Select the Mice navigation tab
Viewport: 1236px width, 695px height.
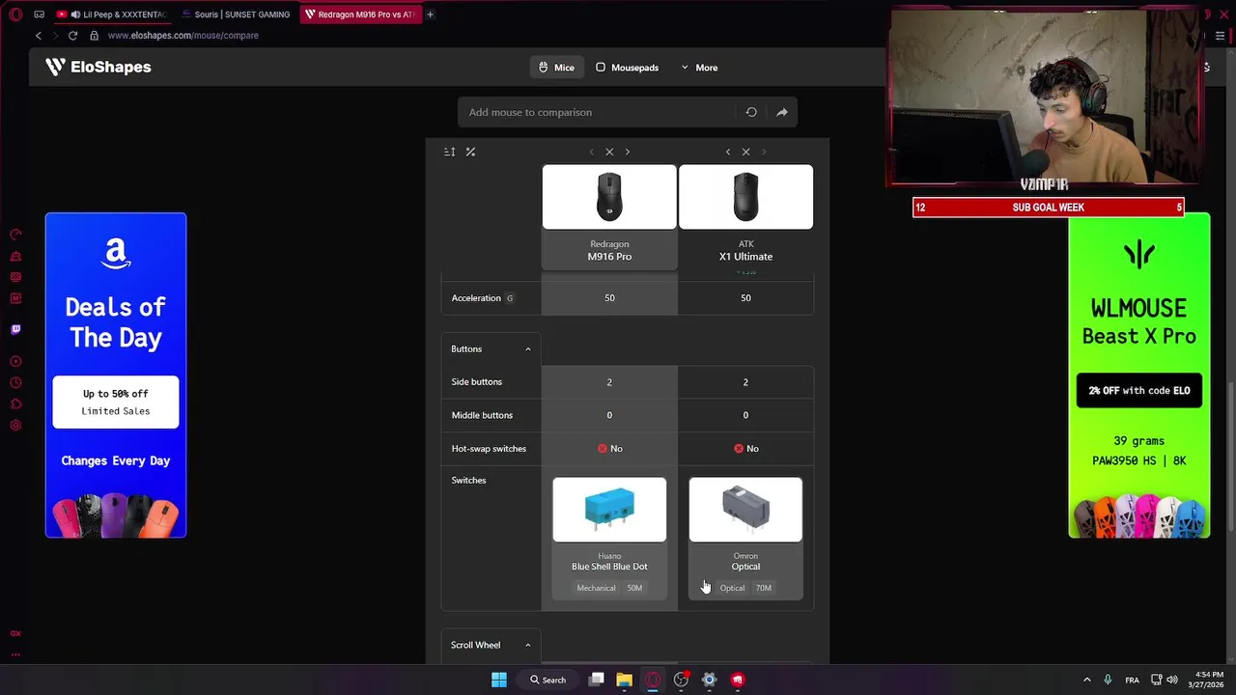tap(556, 68)
